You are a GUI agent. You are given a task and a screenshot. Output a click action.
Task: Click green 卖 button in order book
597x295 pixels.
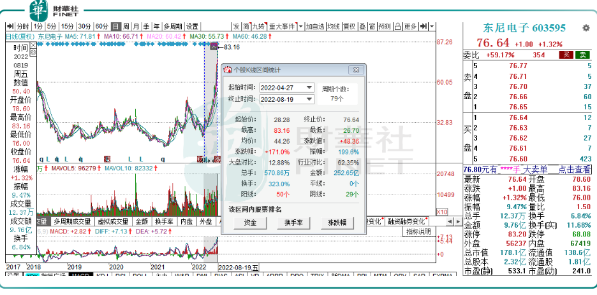tap(582, 55)
